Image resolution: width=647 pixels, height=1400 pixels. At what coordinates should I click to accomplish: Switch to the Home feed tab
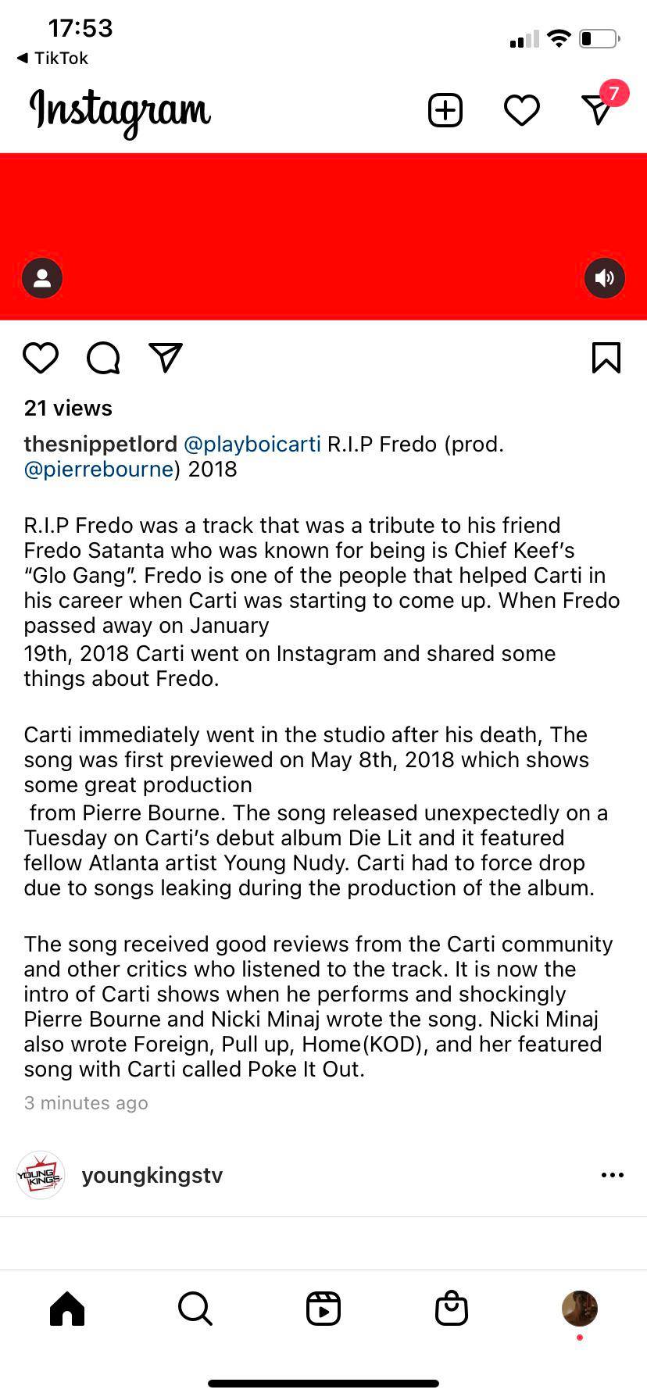[x=66, y=1309]
